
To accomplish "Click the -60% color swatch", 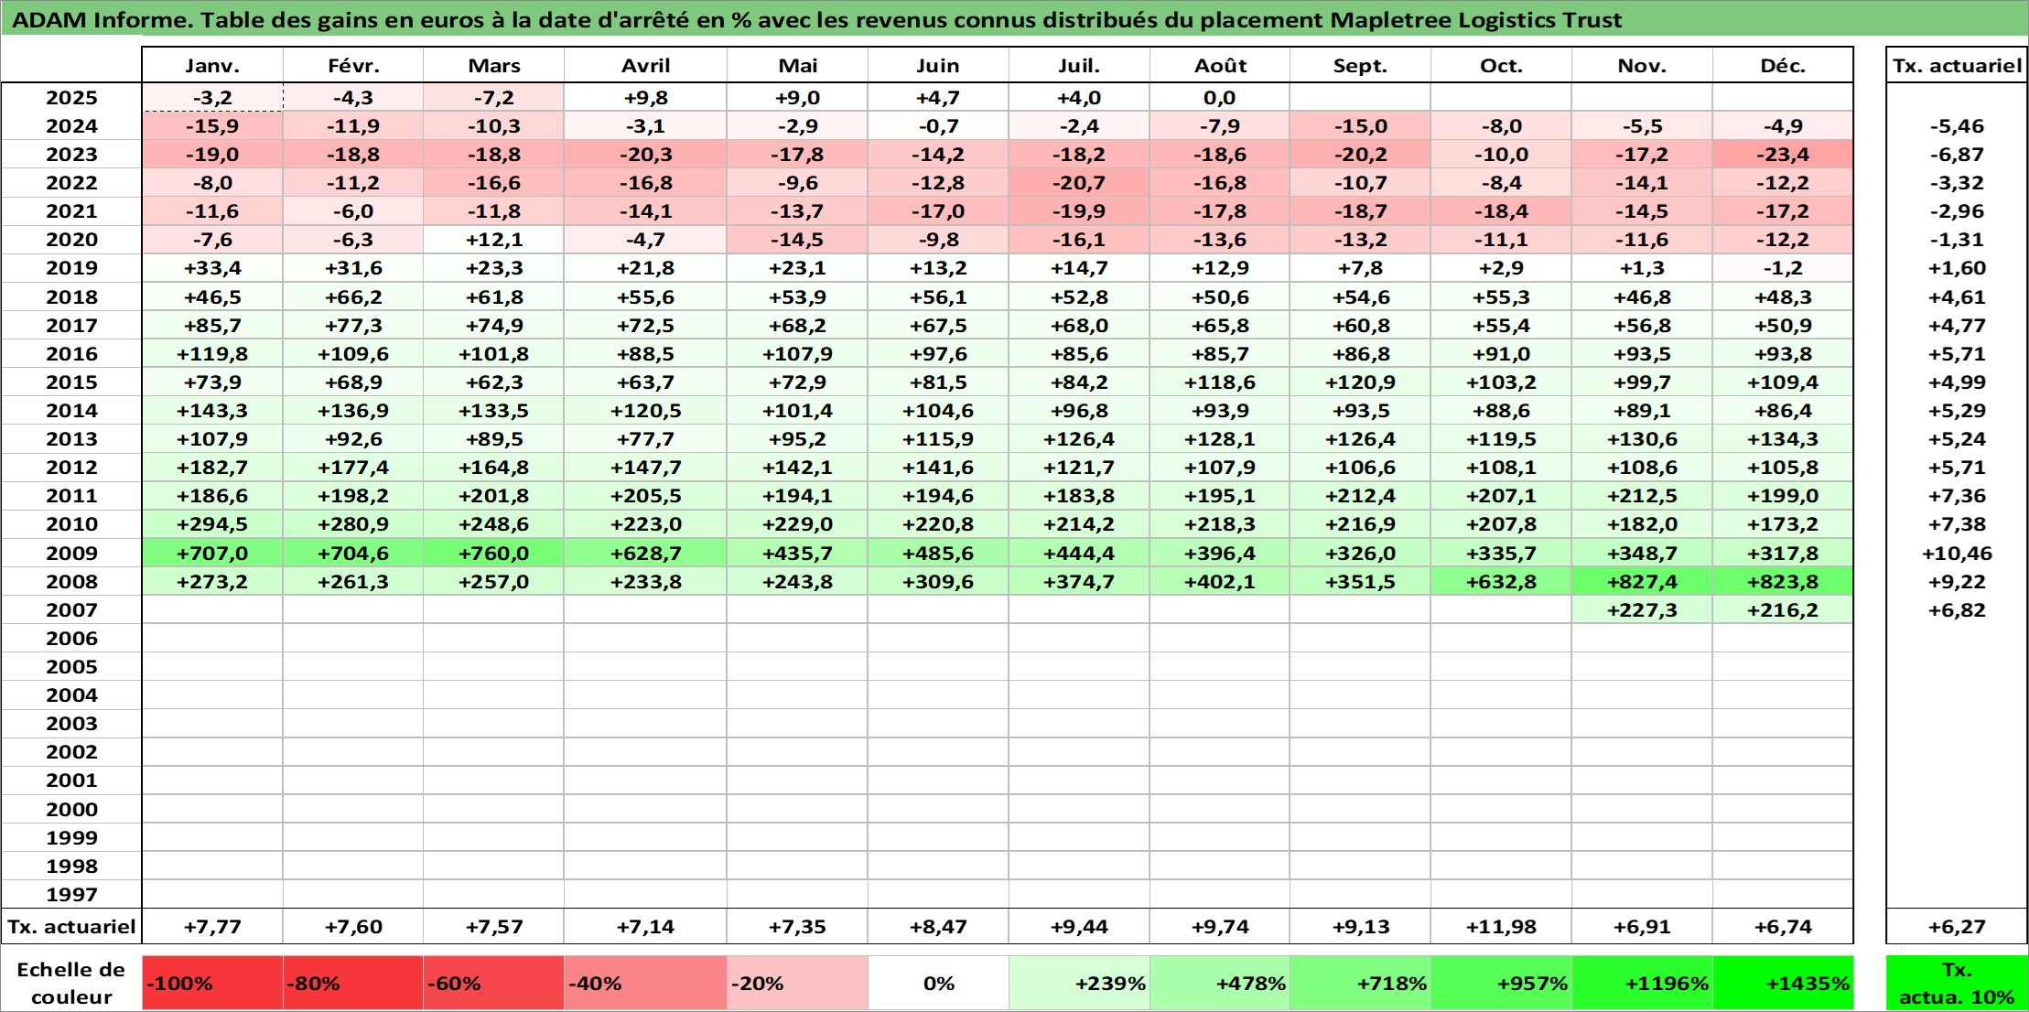I will pos(494,983).
